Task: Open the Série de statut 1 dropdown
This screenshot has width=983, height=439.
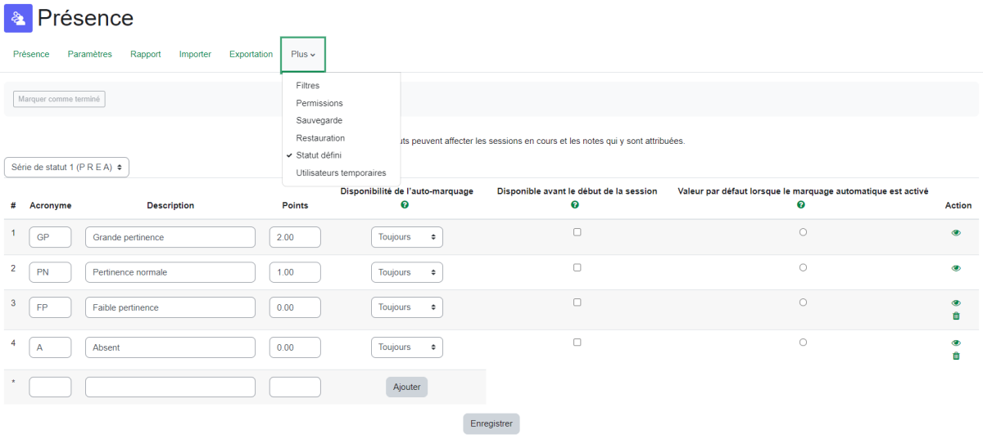Action: coord(66,167)
